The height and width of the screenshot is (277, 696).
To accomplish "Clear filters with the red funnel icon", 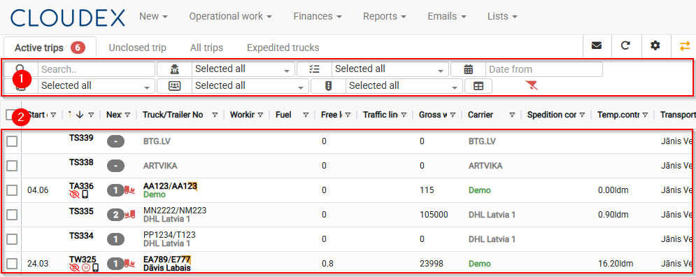I will click(531, 85).
